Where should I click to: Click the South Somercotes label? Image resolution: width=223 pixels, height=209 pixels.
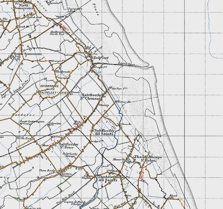click(28, 54)
